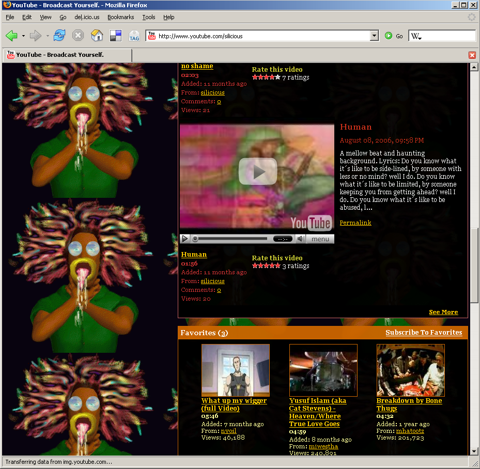Screen dimensions: 480x469
Task: Open the player menu button
Action: pos(320,239)
